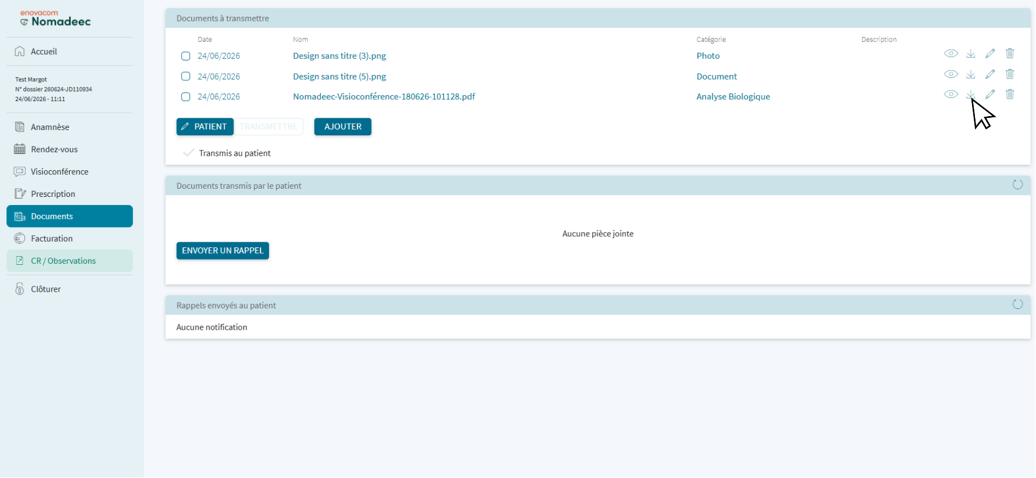Refresh Documents transmis par le patient
This screenshot has width=1036, height=478.
(x=1017, y=185)
